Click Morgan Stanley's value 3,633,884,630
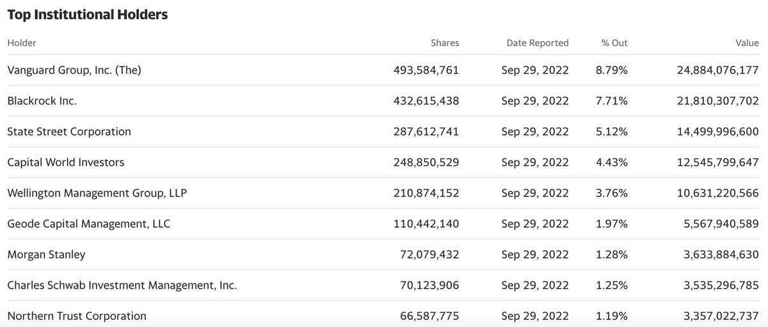The image size is (768, 327). pos(721,255)
